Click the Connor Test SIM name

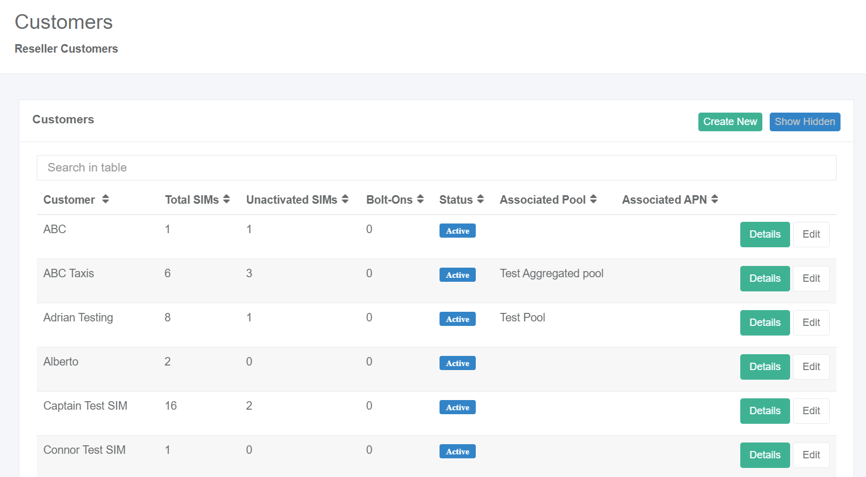click(84, 450)
